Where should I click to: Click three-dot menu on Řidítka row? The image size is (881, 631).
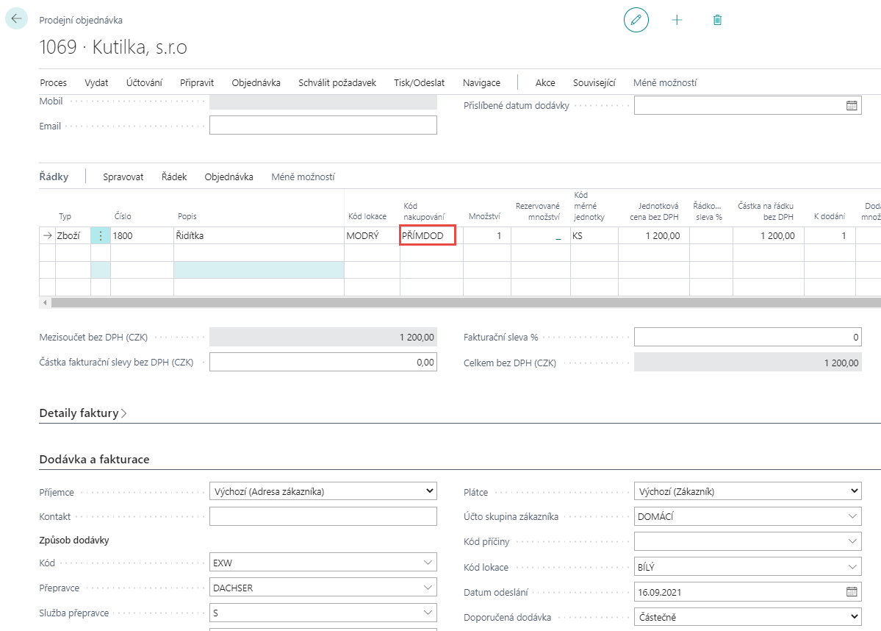pyautogui.click(x=101, y=236)
